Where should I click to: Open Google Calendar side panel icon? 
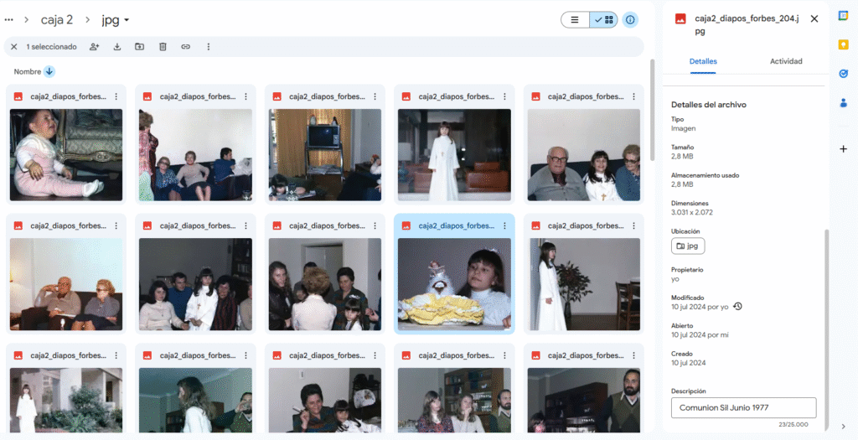[x=843, y=15]
